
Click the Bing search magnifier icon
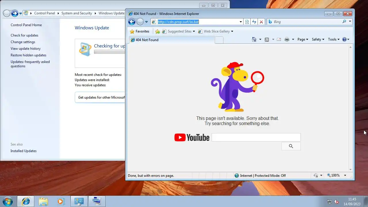point(344,22)
